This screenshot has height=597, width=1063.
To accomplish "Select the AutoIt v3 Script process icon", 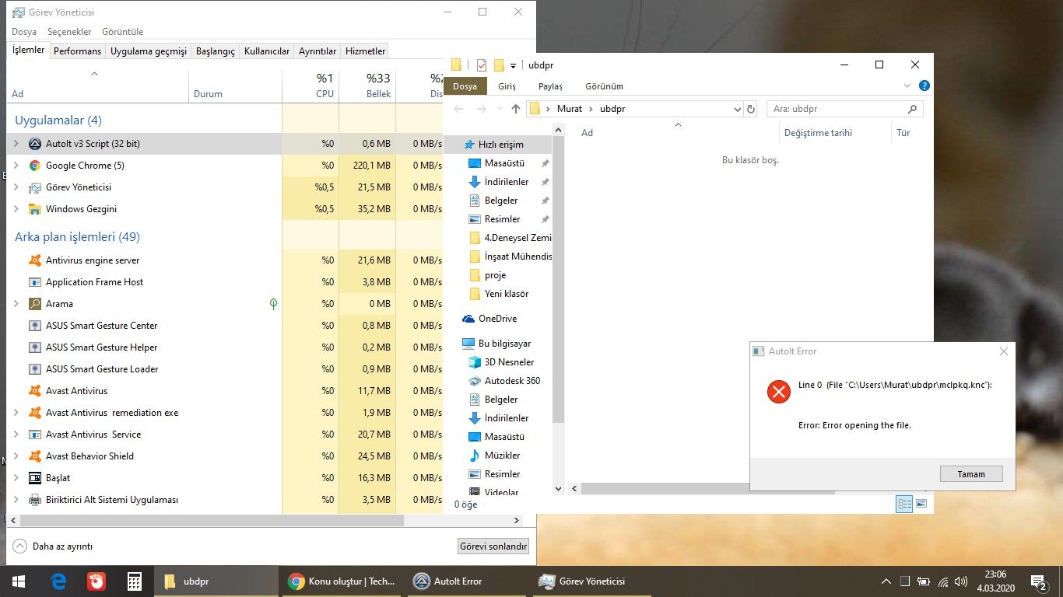I will [34, 144].
